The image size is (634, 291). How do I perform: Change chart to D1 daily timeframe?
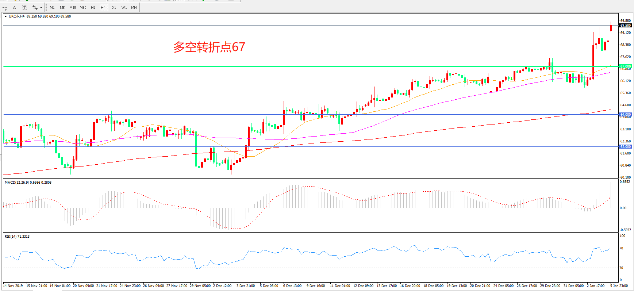[114, 7]
